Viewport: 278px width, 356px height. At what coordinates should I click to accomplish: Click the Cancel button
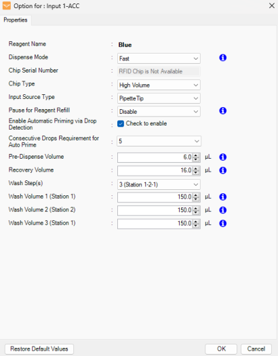(256, 349)
